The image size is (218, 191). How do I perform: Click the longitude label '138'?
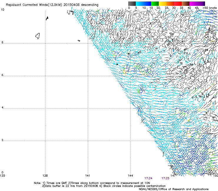[45, 176]
